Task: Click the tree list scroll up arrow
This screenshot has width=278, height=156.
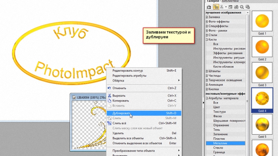Action: [248, 13]
